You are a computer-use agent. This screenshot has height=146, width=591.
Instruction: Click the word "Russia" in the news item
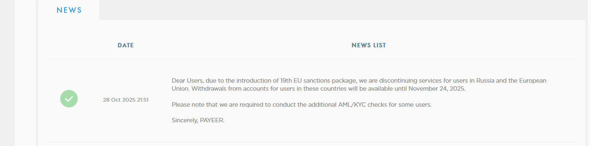(x=485, y=80)
